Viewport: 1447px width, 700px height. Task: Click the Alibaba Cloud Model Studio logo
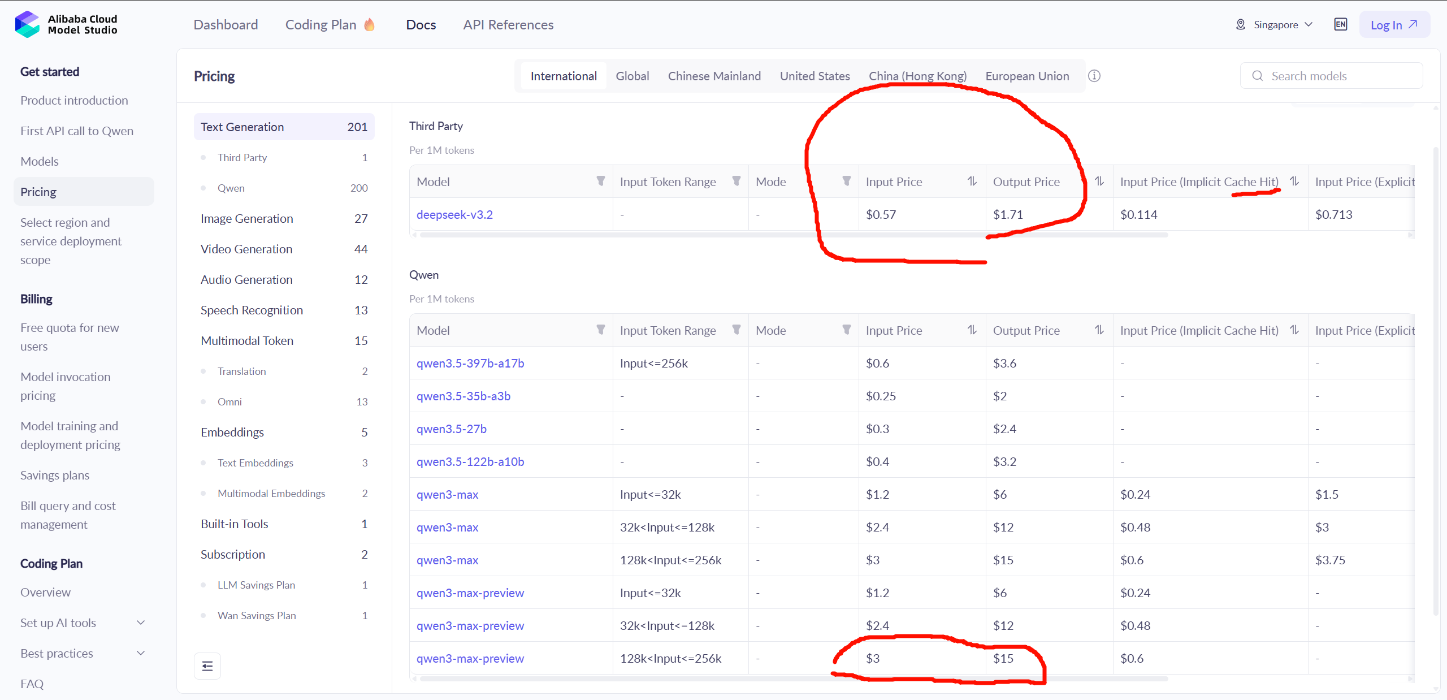pos(66,24)
